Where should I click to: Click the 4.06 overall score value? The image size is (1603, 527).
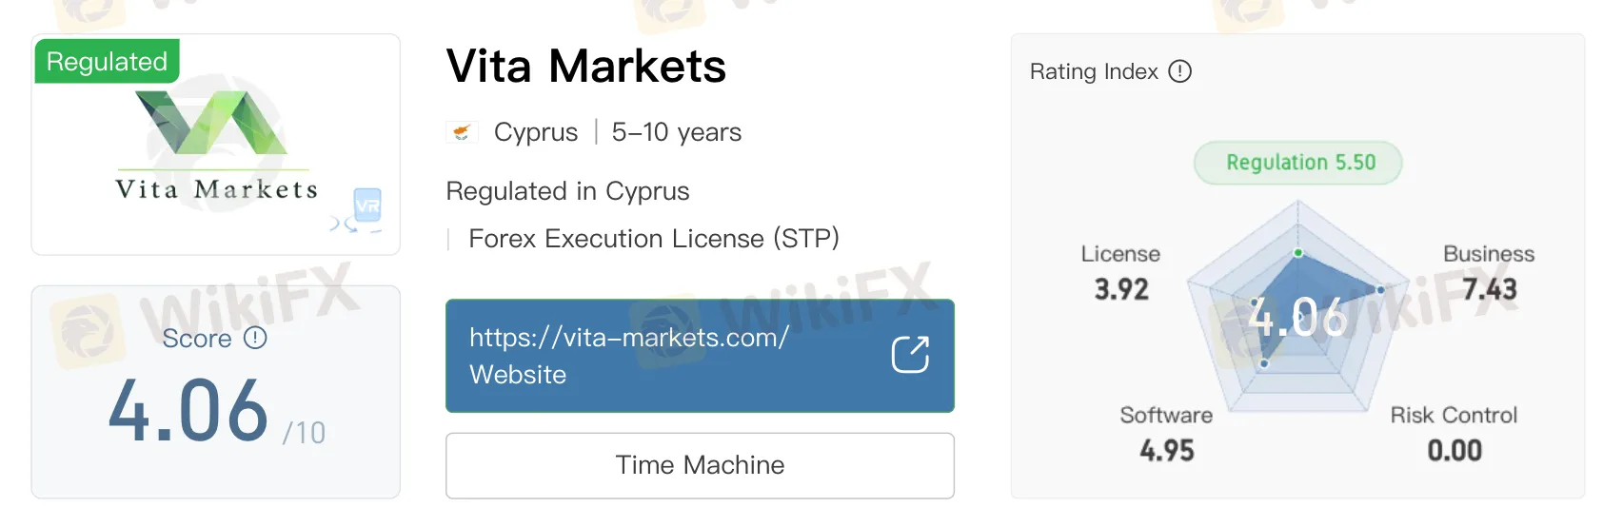(x=188, y=411)
